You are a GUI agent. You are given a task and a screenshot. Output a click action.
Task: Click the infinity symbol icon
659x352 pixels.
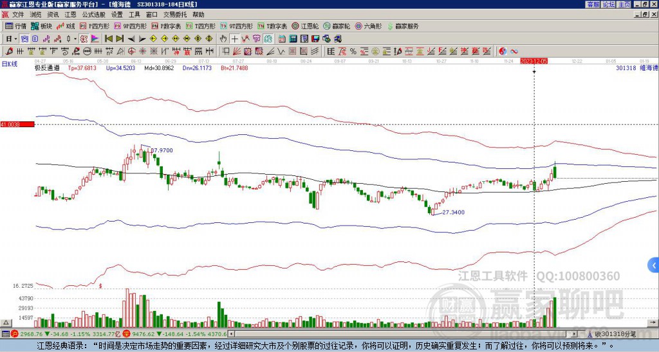point(514,51)
